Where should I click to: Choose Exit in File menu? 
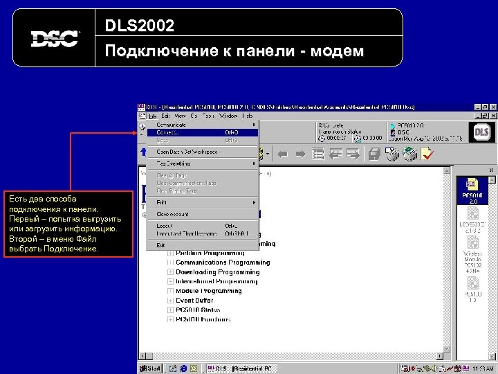(203, 245)
